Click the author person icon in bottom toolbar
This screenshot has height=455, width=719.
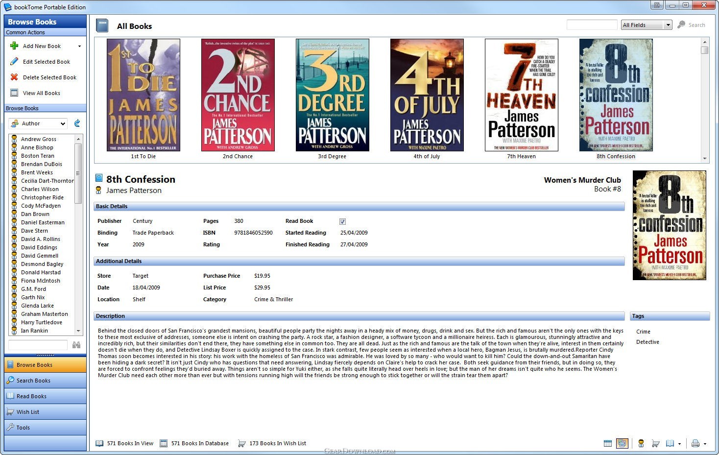click(641, 443)
